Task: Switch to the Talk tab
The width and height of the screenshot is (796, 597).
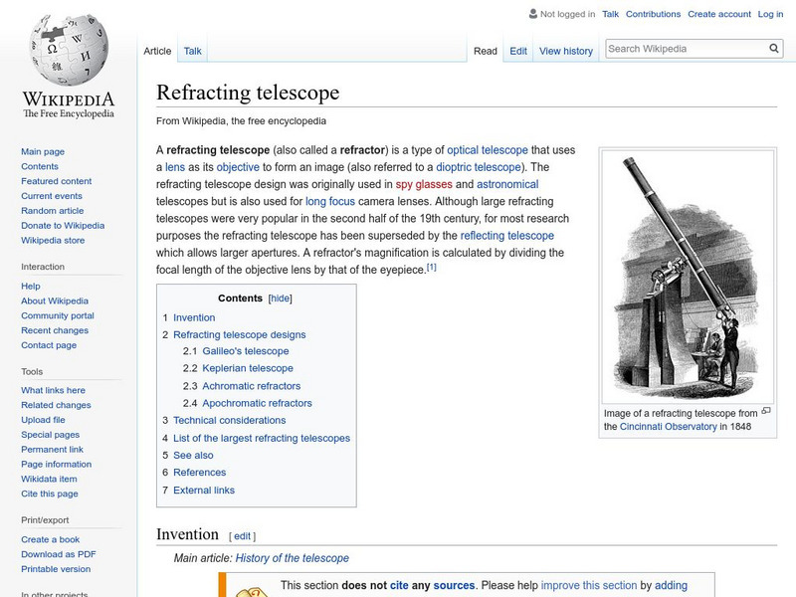Action: [193, 51]
